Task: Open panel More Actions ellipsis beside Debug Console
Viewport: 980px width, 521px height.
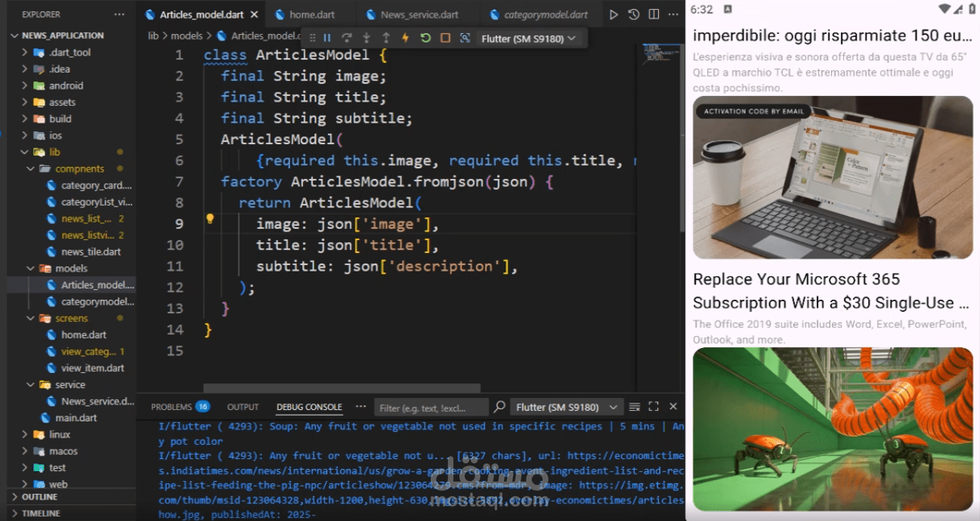Action: click(x=360, y=406)
